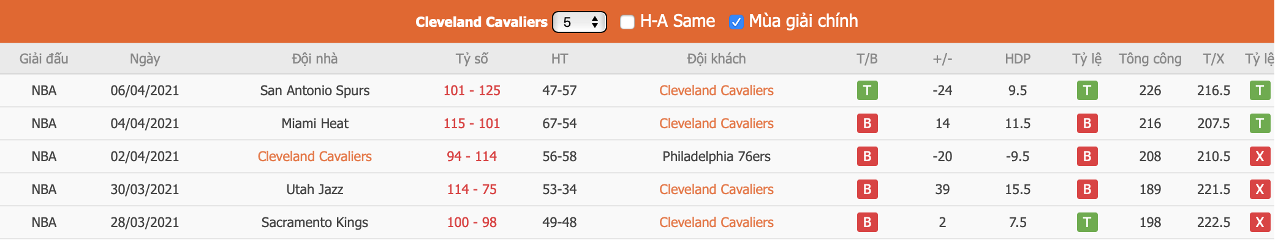Click the 101 - 125 score link
This screenshot has width=1278, height=243.
tap(472, 90)
